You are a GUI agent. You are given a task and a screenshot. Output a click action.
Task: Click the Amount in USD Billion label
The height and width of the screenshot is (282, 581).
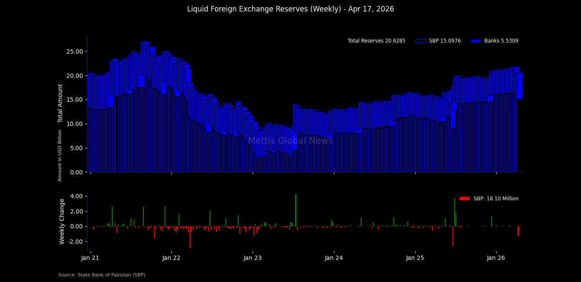pyautogui.click(x=60, y=155)
